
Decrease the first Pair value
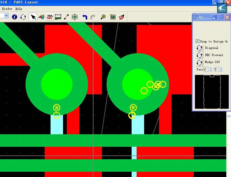point(211,70)
